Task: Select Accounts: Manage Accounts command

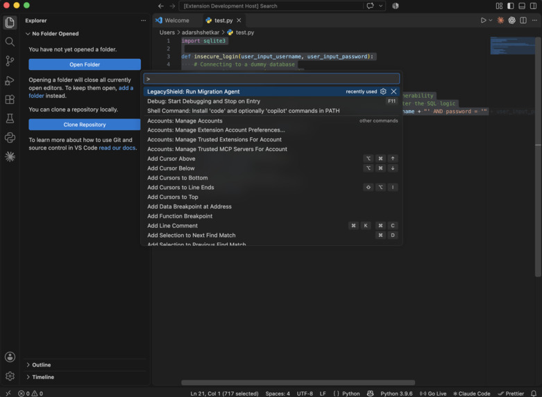Action: [271, 121]
